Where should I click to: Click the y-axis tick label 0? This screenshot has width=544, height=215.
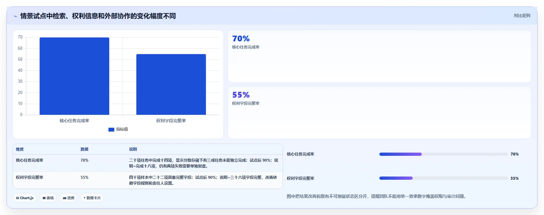(x=21, y=115)
